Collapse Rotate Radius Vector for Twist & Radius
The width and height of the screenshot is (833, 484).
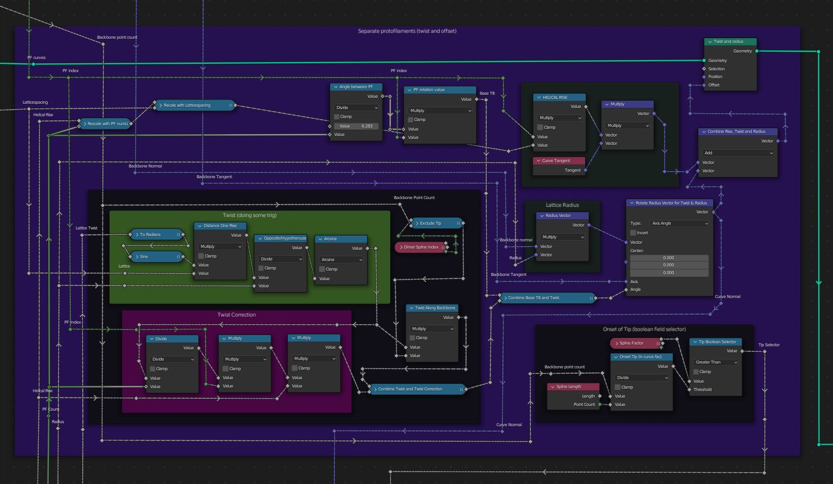632,203
